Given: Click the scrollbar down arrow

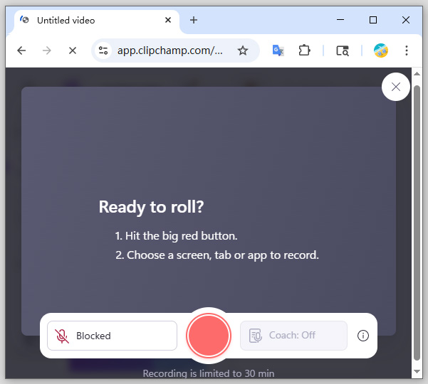Looking at the screenshot, I should 417,372.
